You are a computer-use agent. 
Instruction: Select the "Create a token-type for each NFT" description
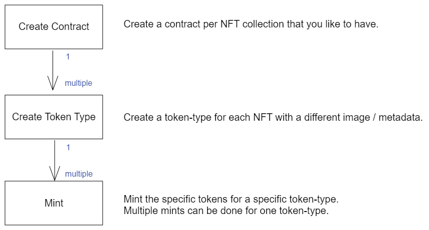pyautogui.click(x=273, y=118)
